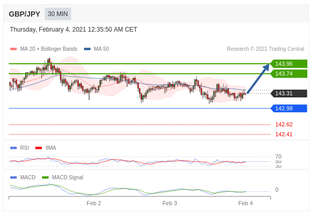This screenshot has height=214, width=311.
Task: Click the 30 MIN timeframe badge
Action: 58,14
